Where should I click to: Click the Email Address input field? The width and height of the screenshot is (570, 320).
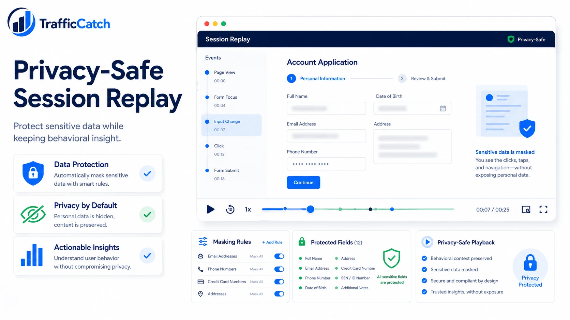tap(326, 136)
